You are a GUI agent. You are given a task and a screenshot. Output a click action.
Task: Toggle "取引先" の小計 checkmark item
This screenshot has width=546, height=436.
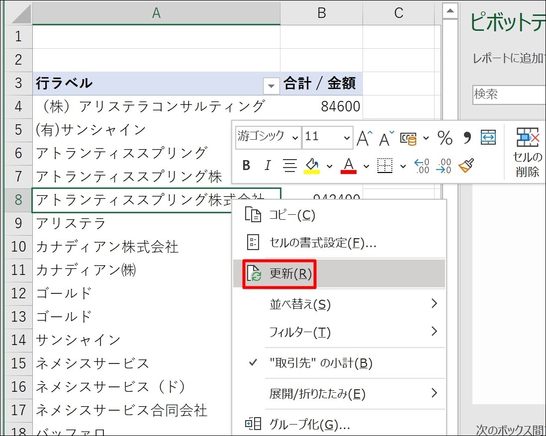point(320,363)
